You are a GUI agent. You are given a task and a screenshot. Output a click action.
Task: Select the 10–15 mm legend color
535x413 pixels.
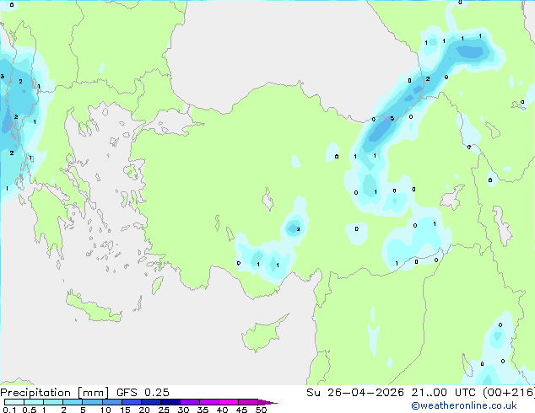pyautogui.click(x=112, y=402)
